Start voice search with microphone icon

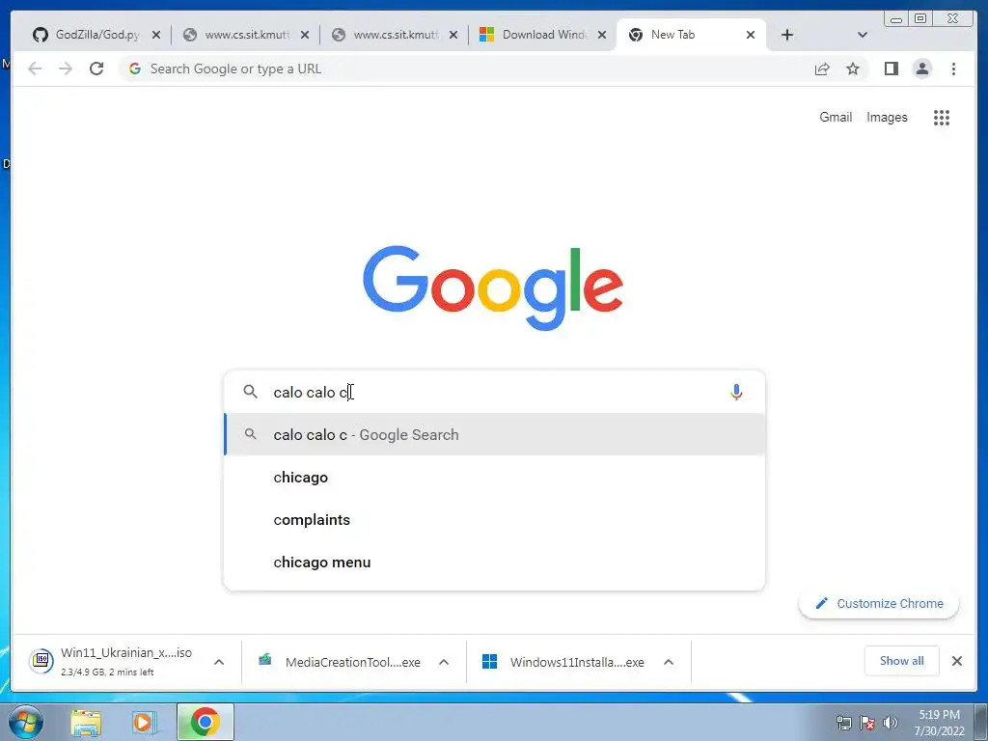tap(736, 392)
